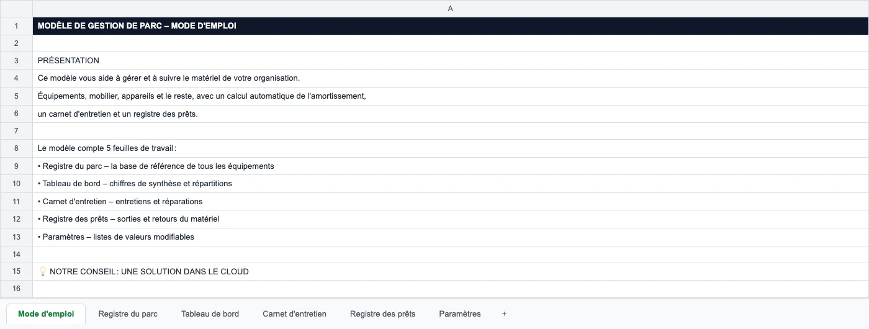Select row 11 header
This screenshot has width=869, height=329.
coord(16,201)
